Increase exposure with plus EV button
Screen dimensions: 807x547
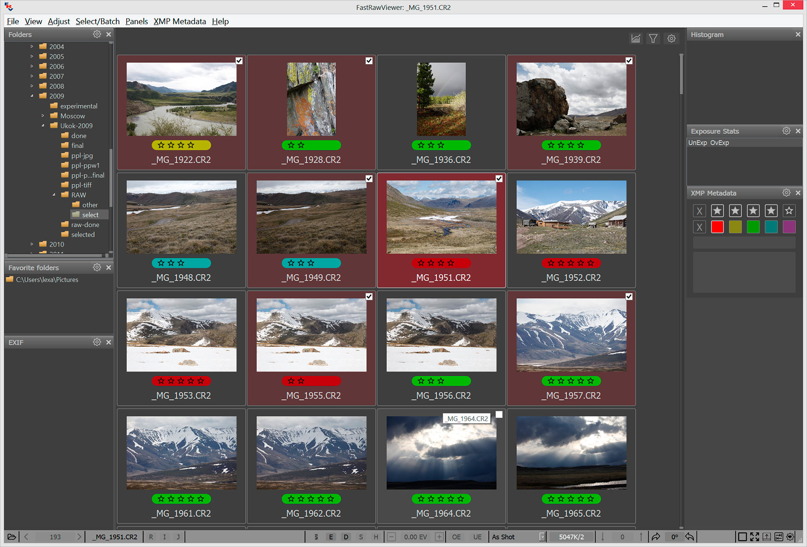pyautogui.click(x=439, y=537)
